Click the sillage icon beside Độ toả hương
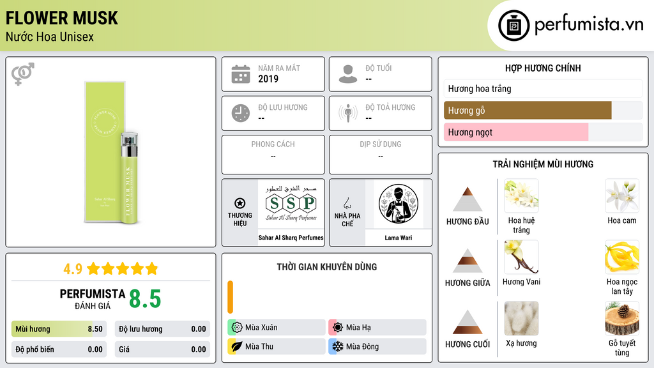 click(348, 113)
